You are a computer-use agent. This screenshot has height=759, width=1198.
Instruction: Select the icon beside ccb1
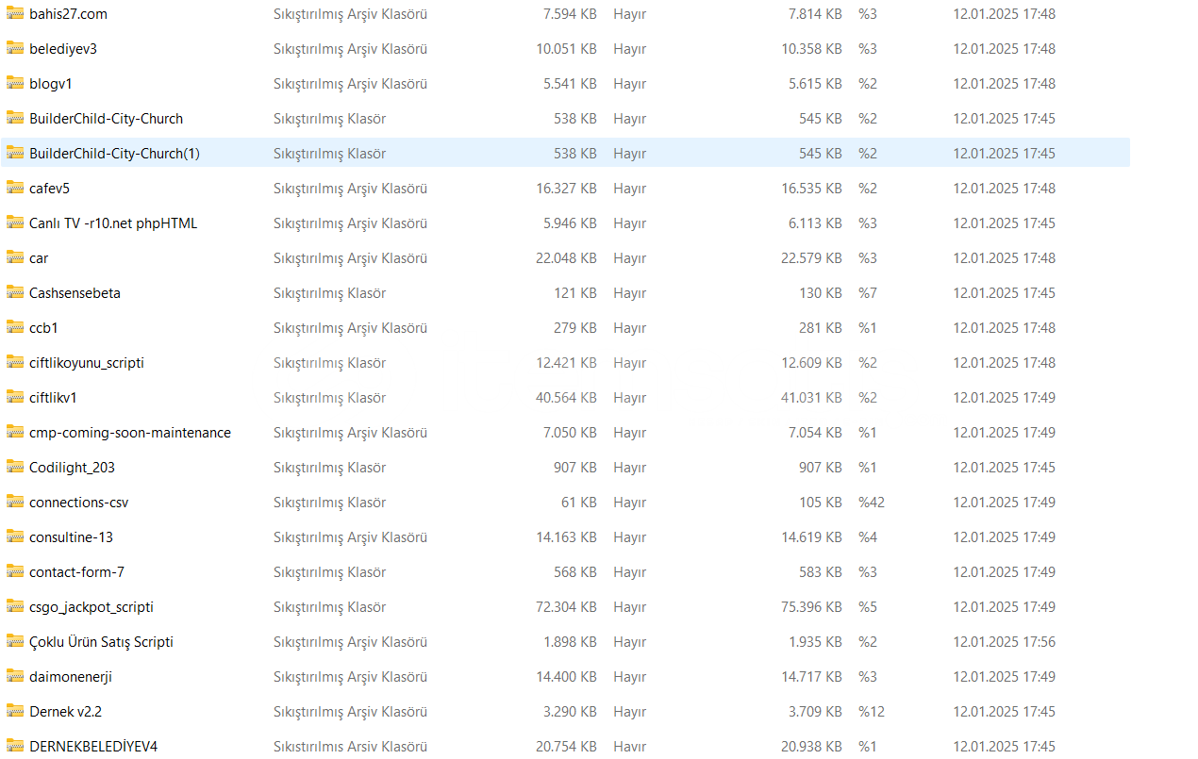click(x=15, y=327)
